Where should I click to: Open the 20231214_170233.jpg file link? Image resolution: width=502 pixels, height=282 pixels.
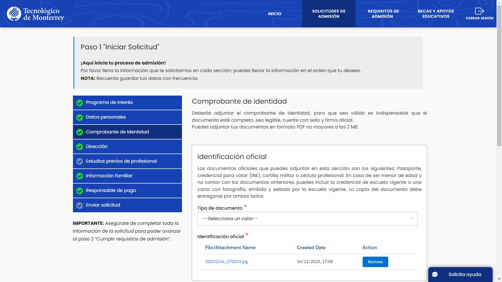[226, 262]
